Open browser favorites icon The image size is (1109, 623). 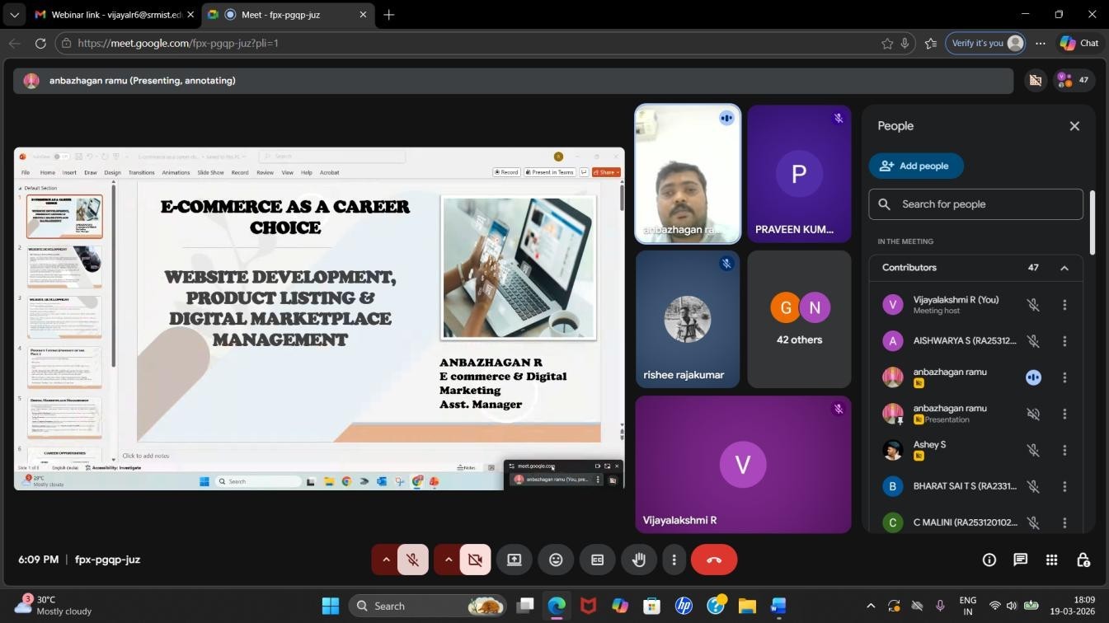[930, 43]
